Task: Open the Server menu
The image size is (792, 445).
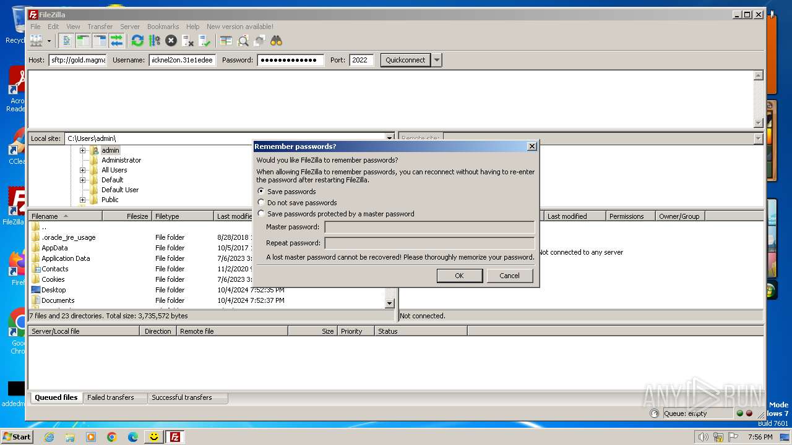Action: [130, 27]
